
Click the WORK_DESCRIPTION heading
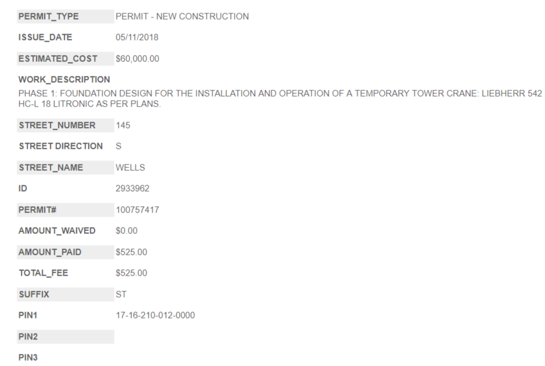point(64,79)
